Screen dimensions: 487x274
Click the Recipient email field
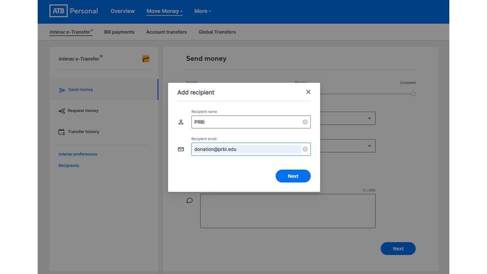tap(251, 149)
